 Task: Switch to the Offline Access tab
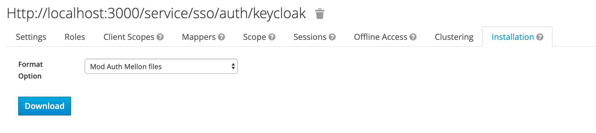tap(380, 37)
